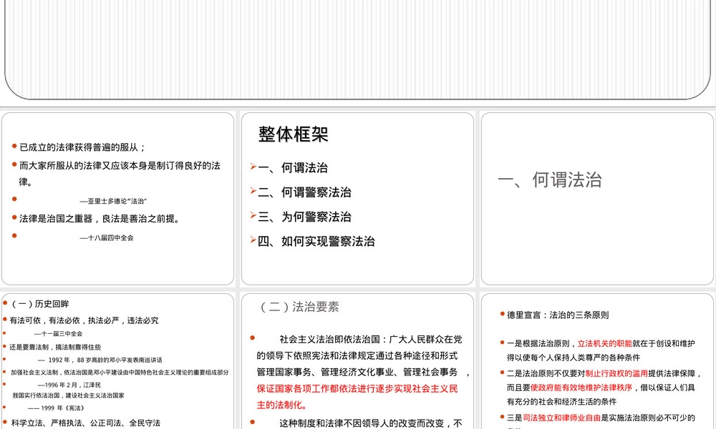The width and height of the screenshot is (716, 429).
Task: Click the line 我国实行依法治国，建设社会主义法治国家
Action: point(69,395)
